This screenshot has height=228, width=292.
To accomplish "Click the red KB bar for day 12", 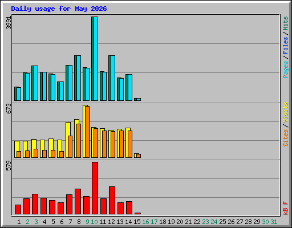I will 112,201.
